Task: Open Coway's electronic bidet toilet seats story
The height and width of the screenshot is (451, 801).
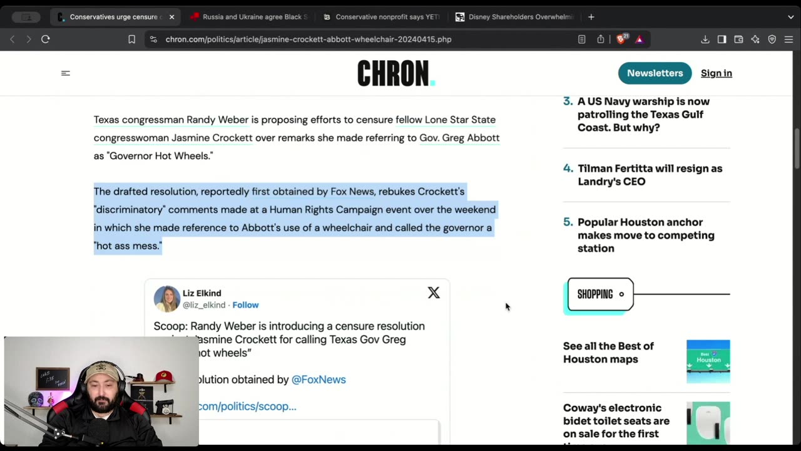Action: point(616,423)
